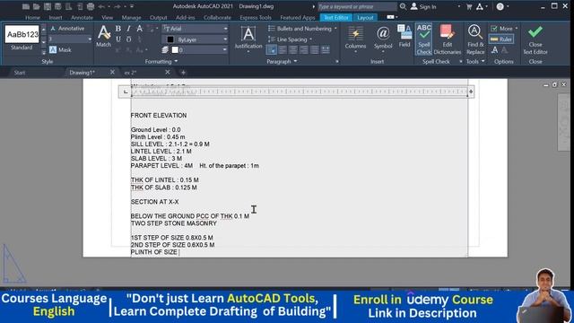Click the New file quick access icon
The height and width of the screenshot is (323, 574).
point(26,6)
